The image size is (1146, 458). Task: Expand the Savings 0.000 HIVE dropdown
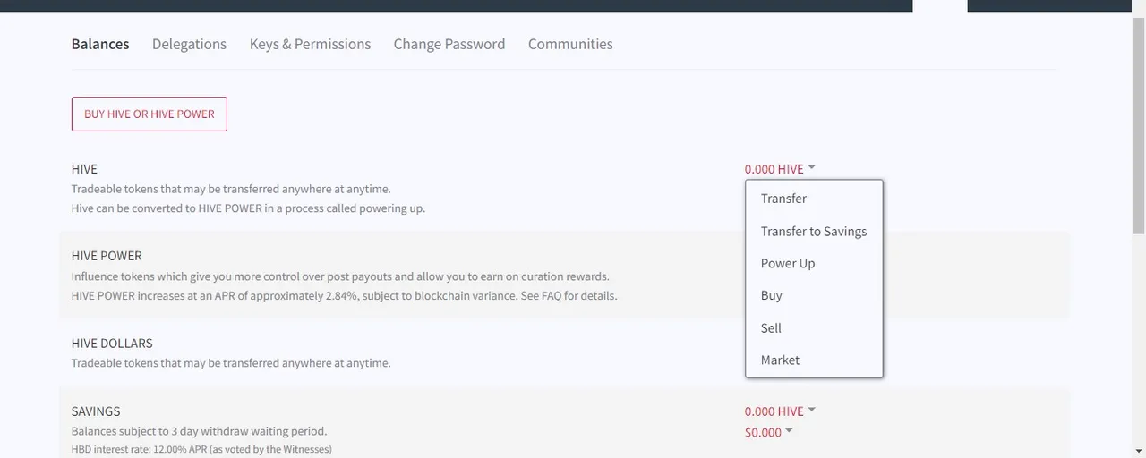(780, 411)
